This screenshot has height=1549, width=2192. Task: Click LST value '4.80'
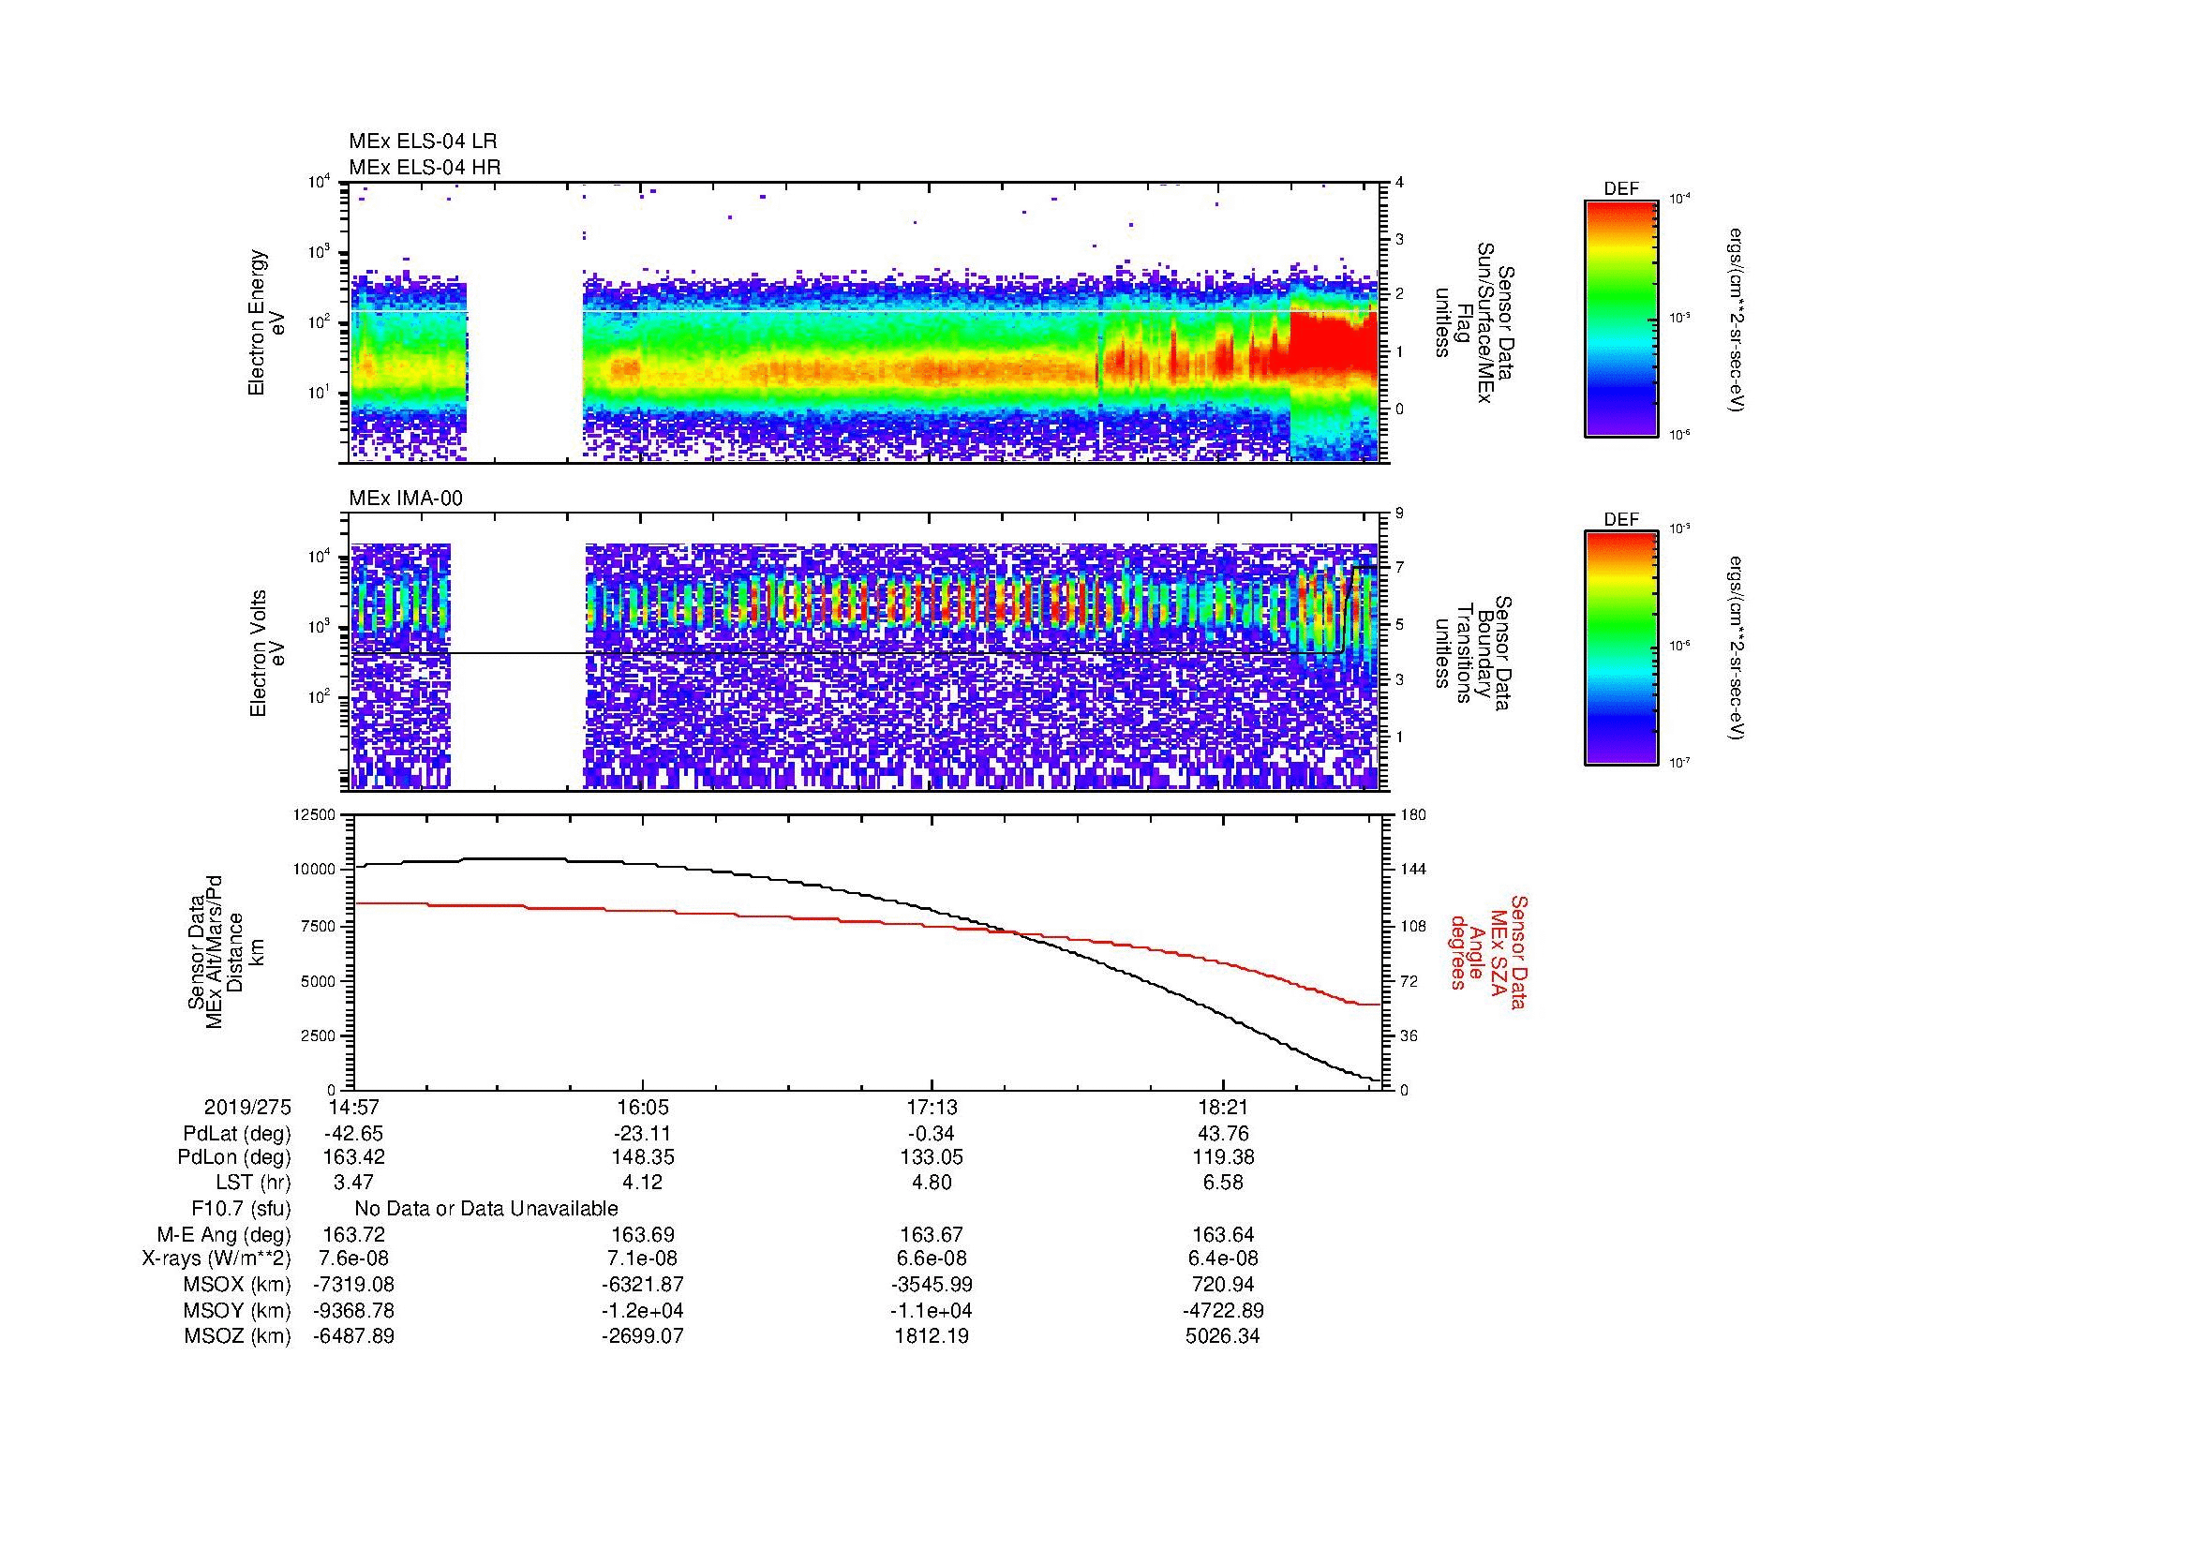[x=932, y=1183]
